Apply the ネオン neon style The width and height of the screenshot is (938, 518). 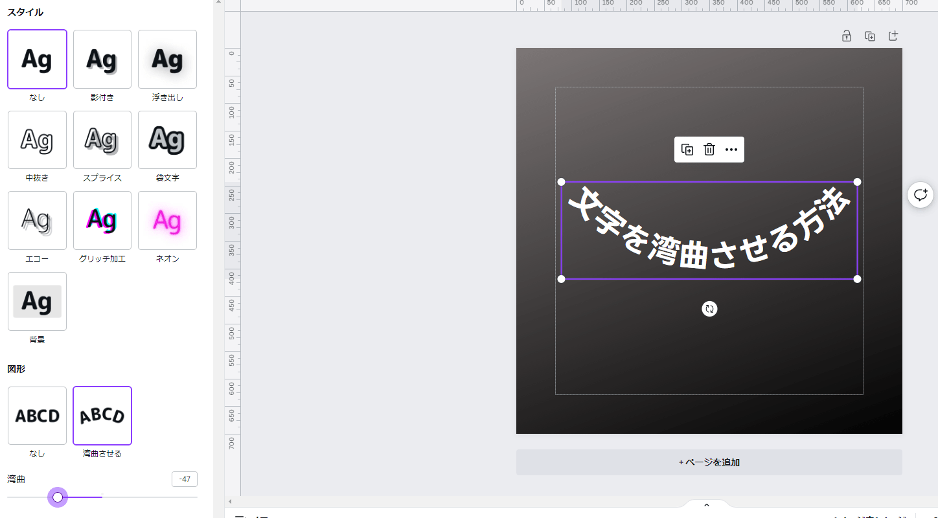pyautogui.click(x=167, y=221)
